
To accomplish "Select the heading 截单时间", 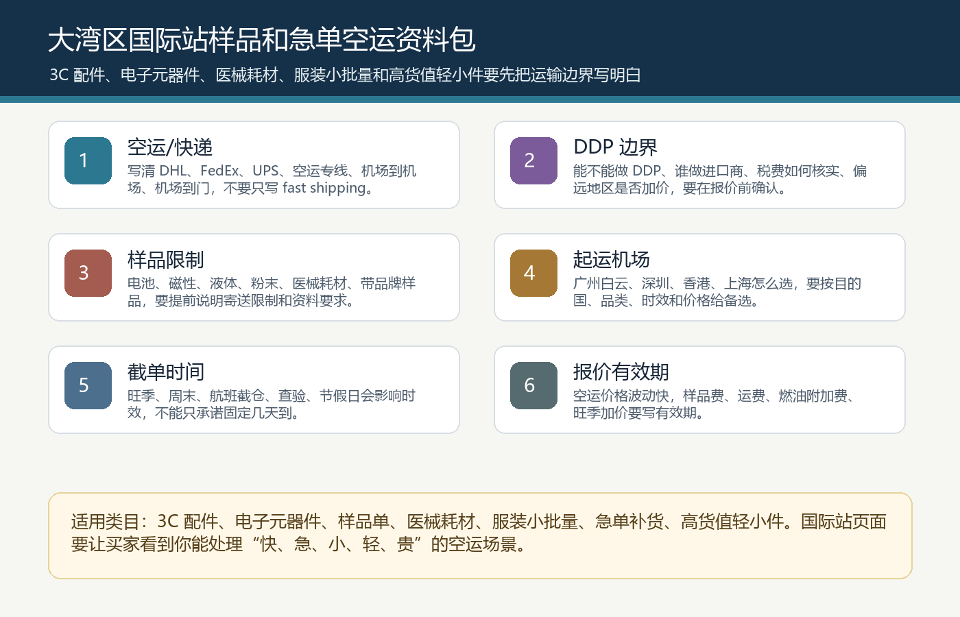I will (166, 372).
